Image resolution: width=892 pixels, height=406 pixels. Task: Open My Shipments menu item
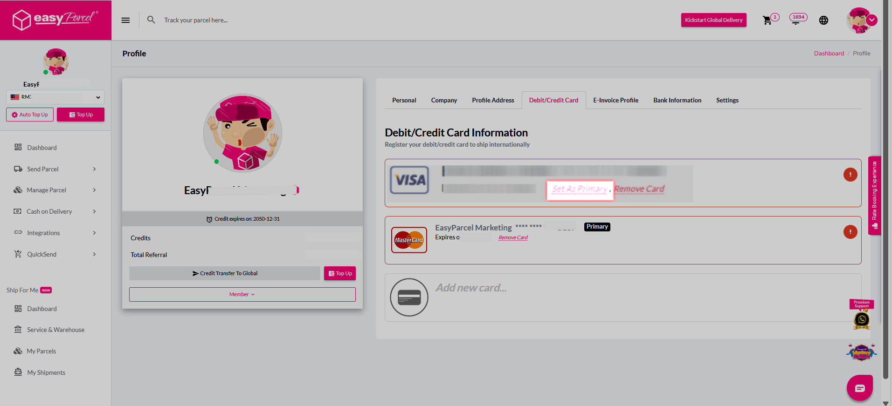coord(46,372)
